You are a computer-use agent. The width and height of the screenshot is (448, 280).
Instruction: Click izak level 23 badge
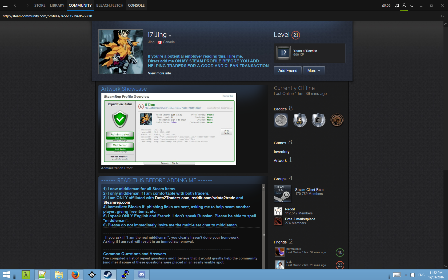coord(340,265)
